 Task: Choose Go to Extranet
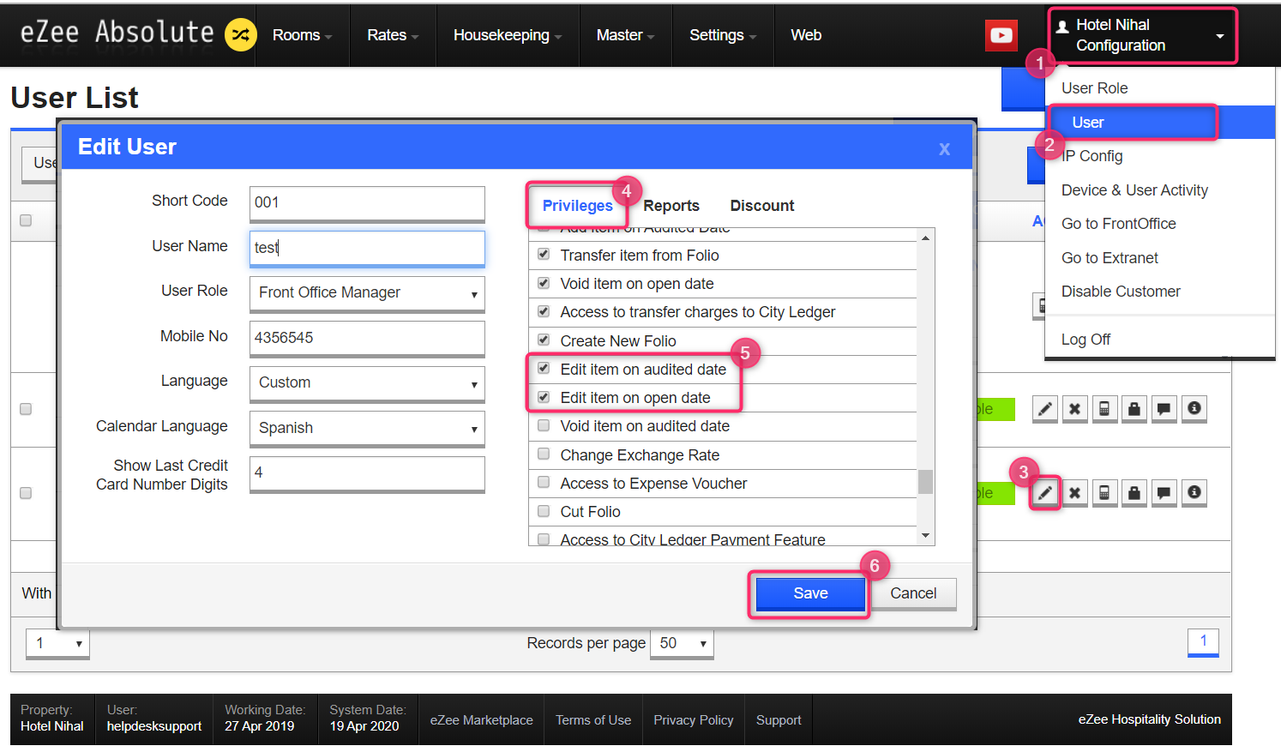(x=1110, y=258)
